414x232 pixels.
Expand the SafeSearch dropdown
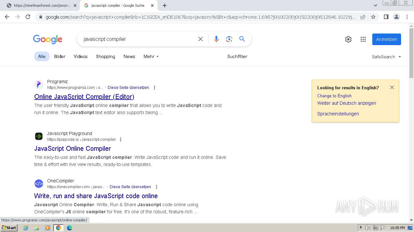tap(386, 57)
